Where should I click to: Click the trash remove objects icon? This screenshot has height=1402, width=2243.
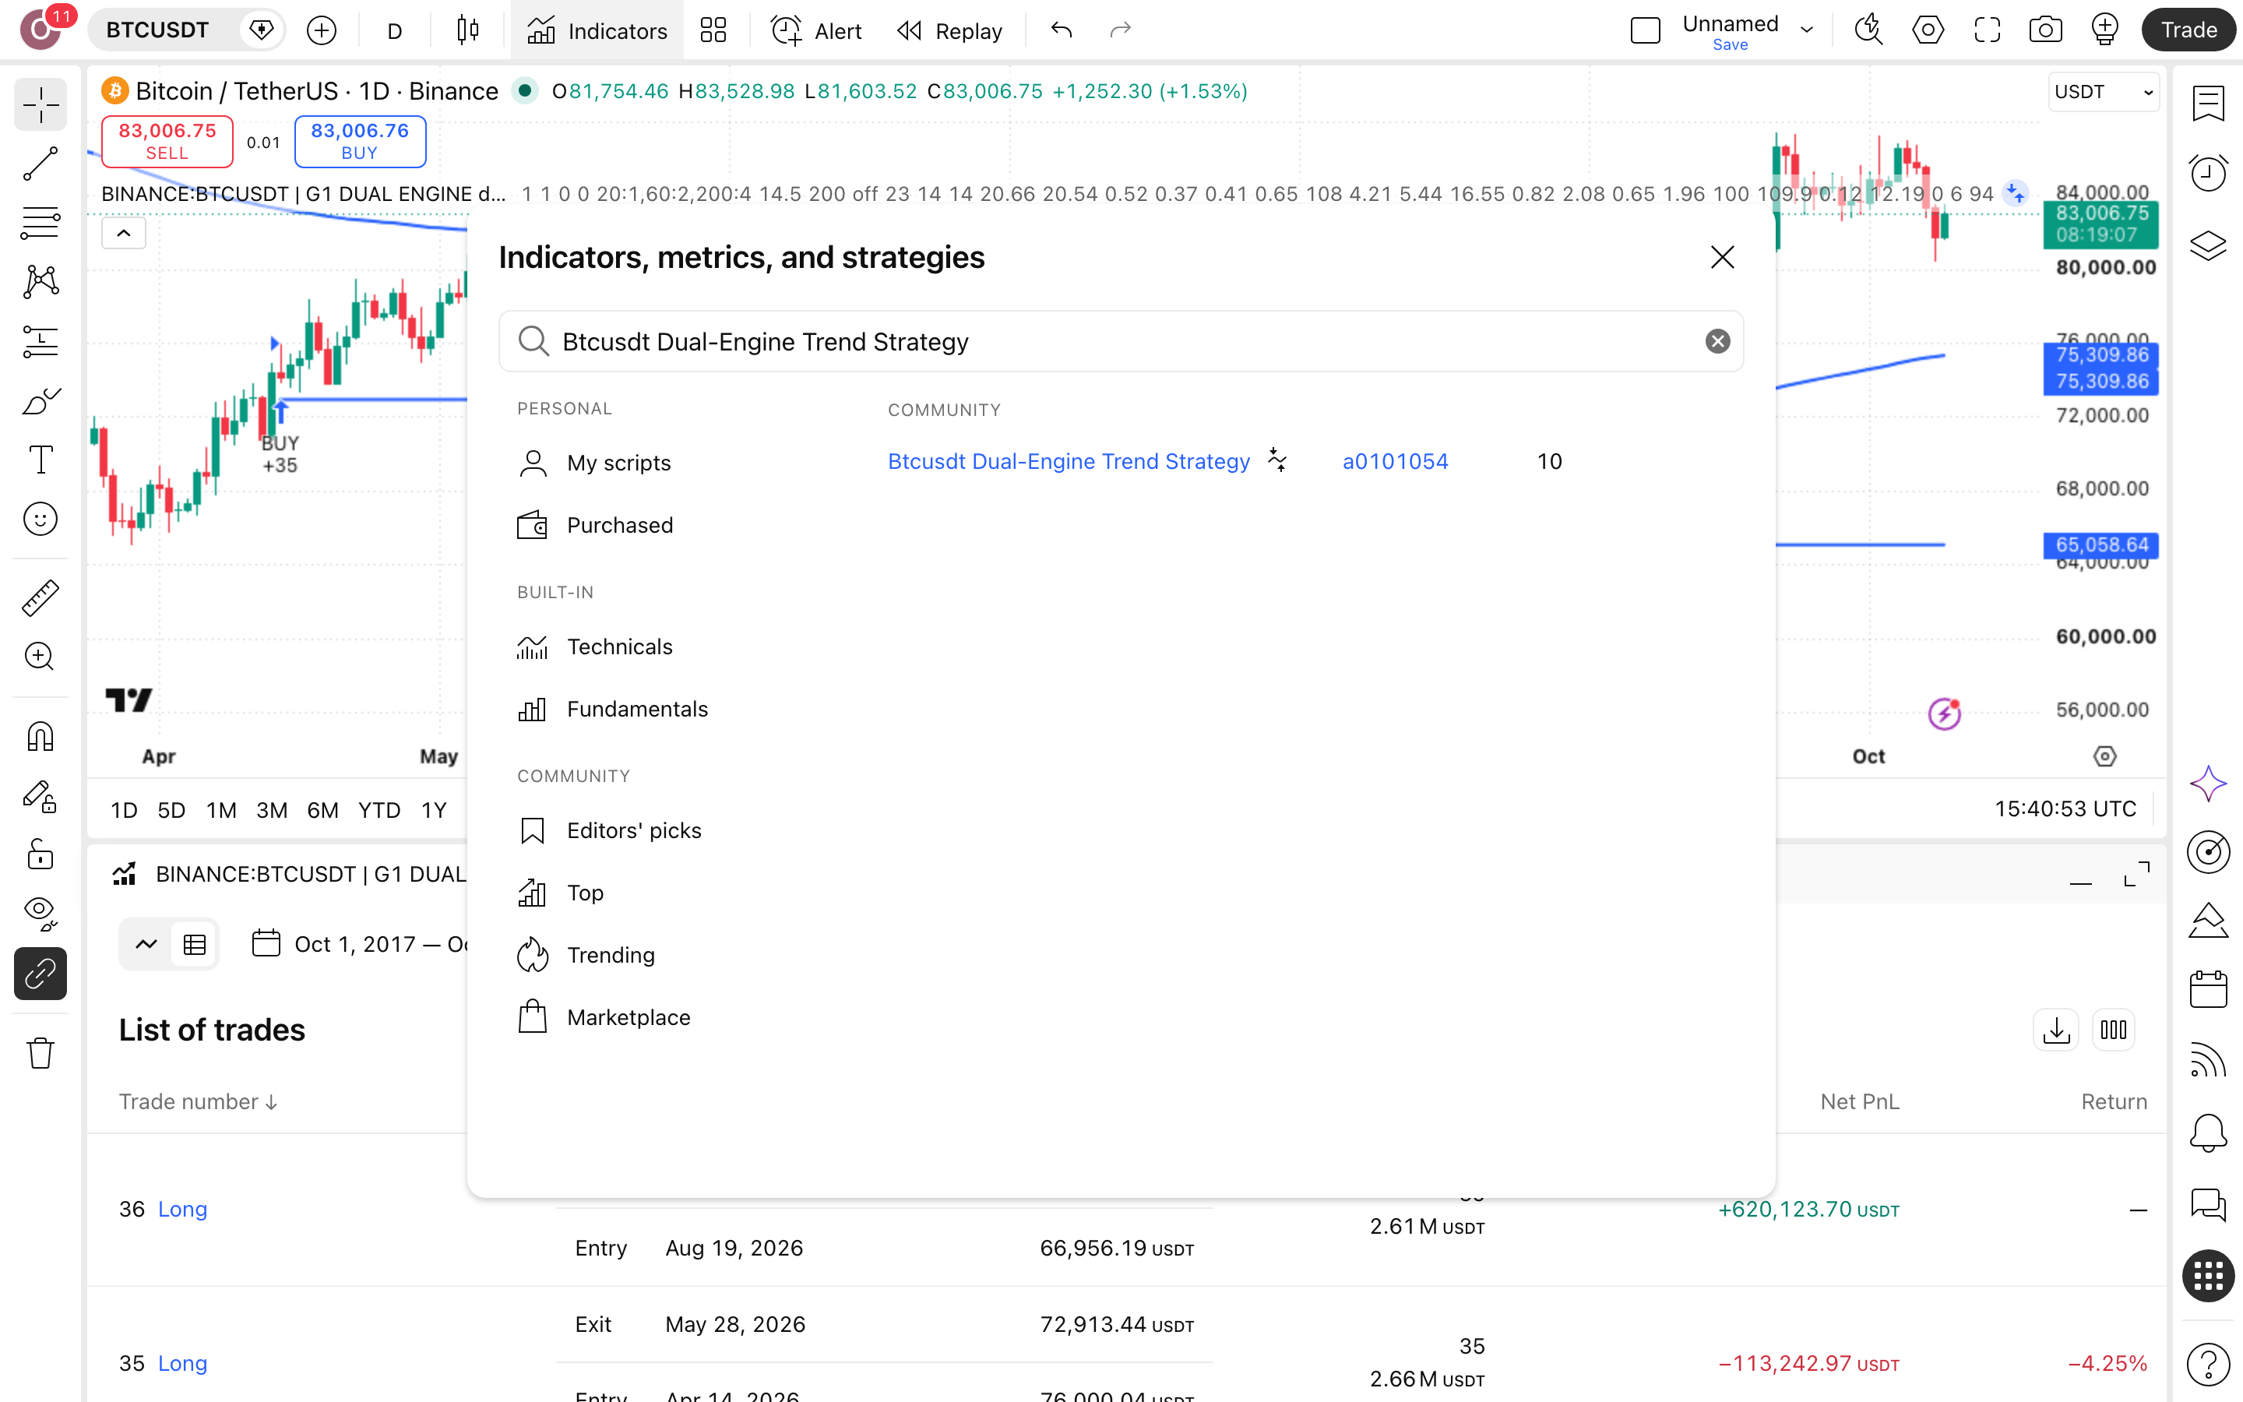coord(40,1053)
